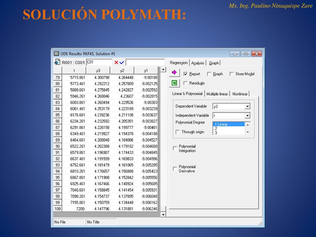Click y1 cell value -9.00188
This screenshot has width=316, height=237.
[x=146, y=77]
